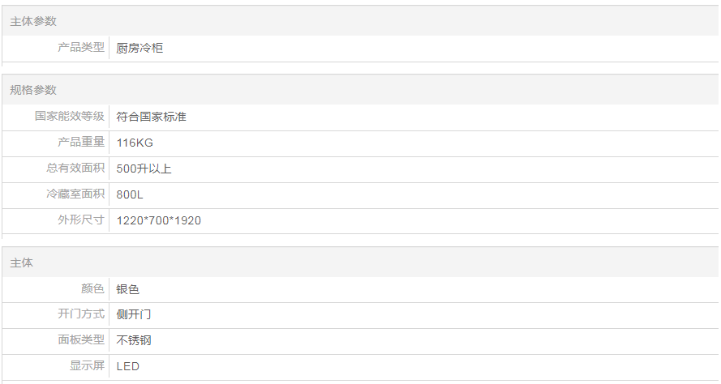Click the 银色 color value
This screenshot has height=384, width=721.
128,289
